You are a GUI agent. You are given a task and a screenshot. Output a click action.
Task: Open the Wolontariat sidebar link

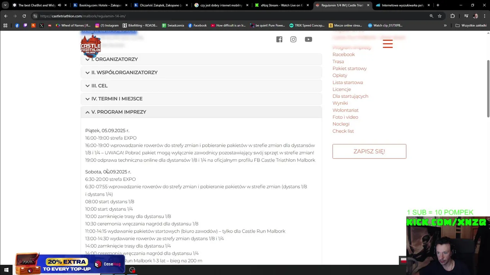[345, 110]
